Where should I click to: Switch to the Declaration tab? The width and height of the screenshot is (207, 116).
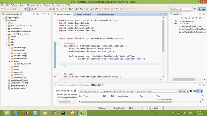[85, 85]
